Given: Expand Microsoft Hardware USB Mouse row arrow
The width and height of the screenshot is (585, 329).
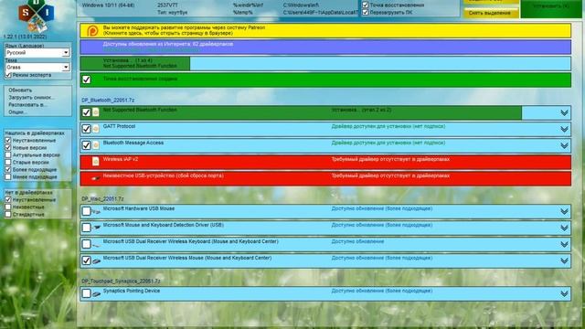Looking at the screenshot, I should tap(564, 211).
